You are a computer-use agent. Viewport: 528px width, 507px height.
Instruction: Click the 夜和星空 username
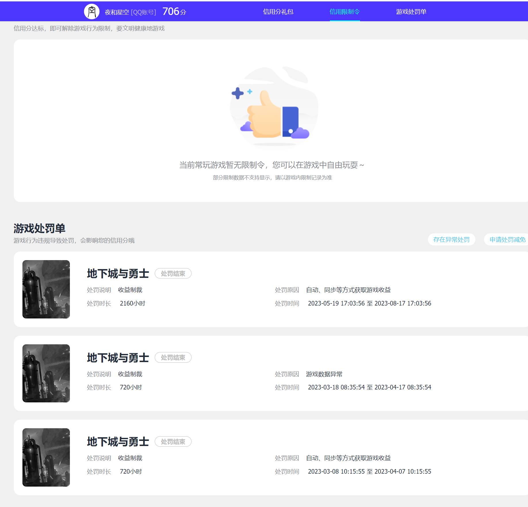coord(117,12)
